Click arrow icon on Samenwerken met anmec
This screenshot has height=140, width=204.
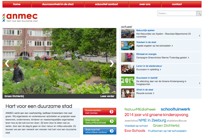coord(111,112)
